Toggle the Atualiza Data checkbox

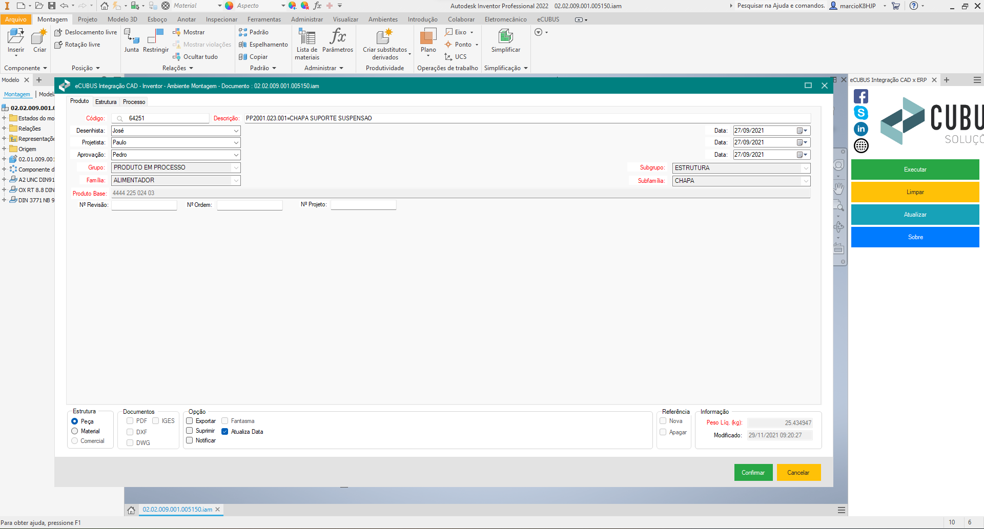point(224,432)
